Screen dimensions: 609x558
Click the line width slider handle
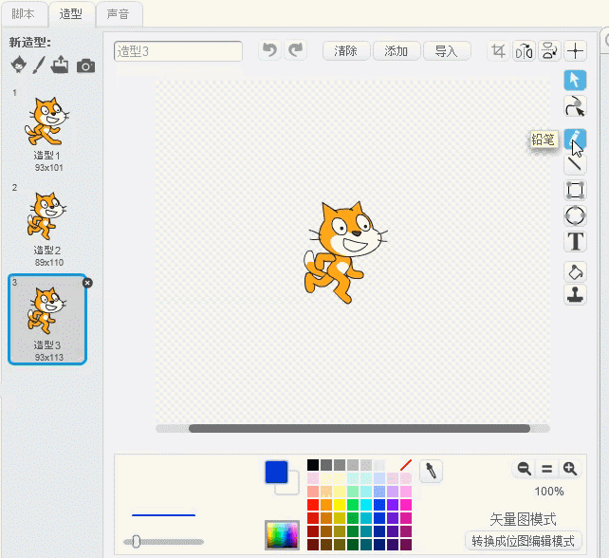tap(136, 541)
